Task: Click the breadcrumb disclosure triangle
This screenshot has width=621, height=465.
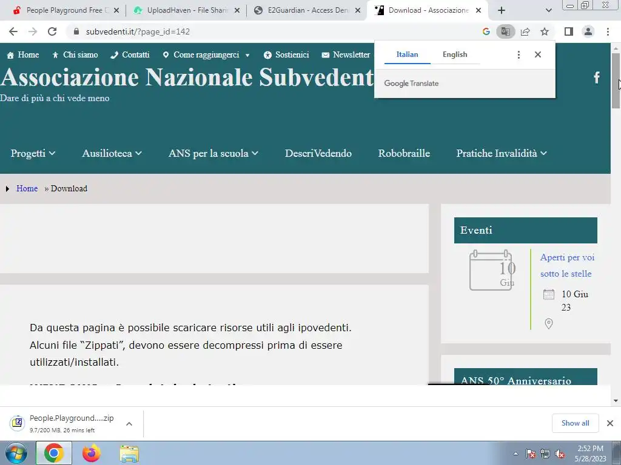Action: (7, 189)
